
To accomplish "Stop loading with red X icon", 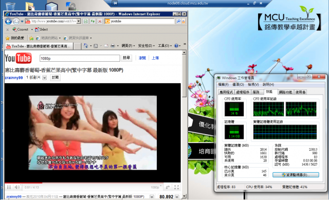I will [100, 21].
